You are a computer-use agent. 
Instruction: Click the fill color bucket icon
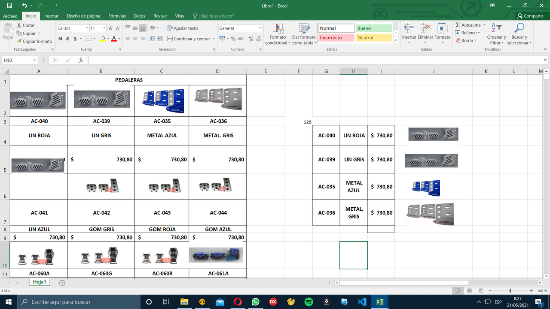click(103, 39)
